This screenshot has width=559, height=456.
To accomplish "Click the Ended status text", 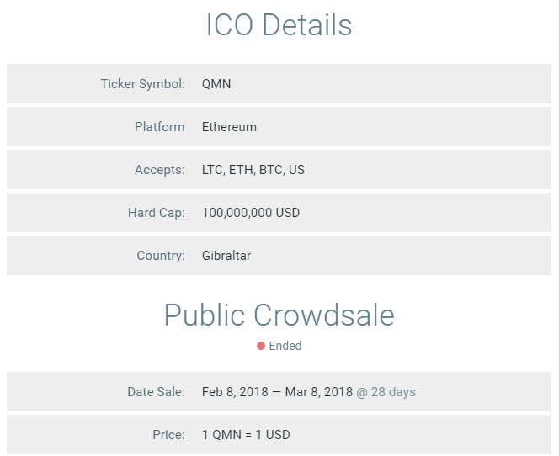I will pos(285,346).
